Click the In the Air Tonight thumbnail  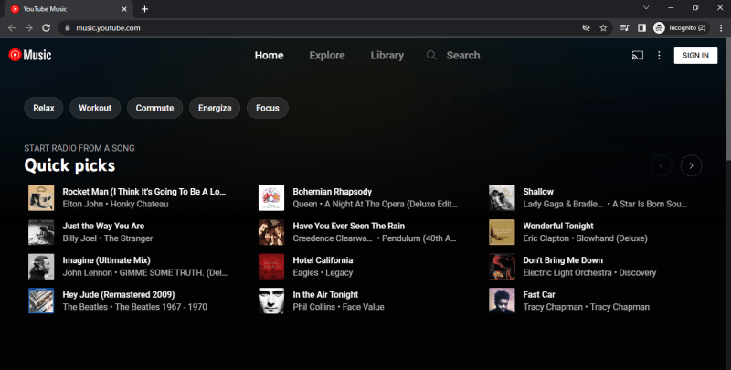(x=271, y=301)
